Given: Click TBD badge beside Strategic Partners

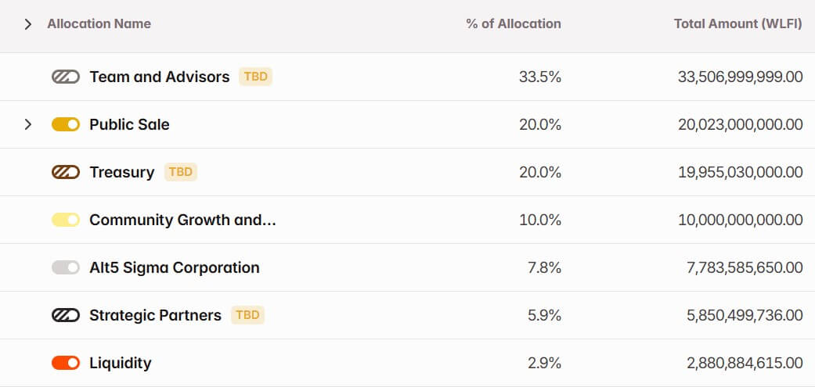Looking at the screenshot, I should click(x=248, y=315).
